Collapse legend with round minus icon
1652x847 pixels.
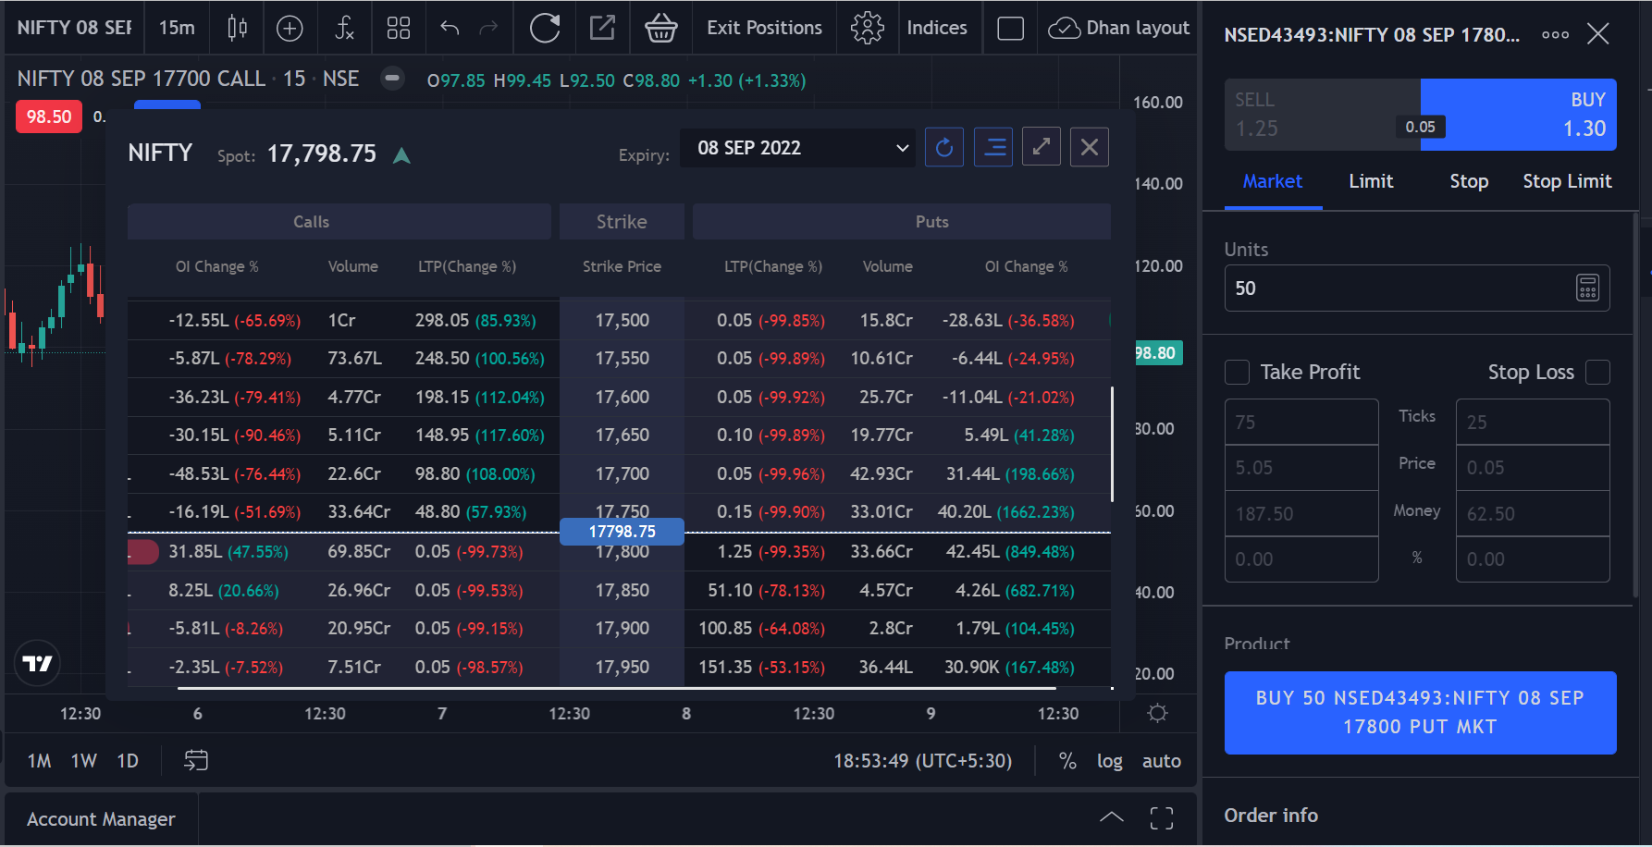pos(392,79)
